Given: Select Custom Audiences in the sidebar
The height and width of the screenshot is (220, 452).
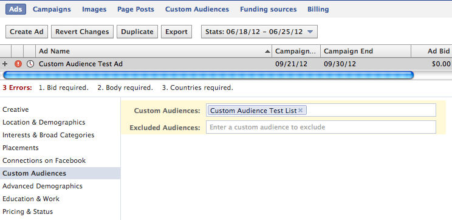Looking at the screenshot, I should coord(60,173).
